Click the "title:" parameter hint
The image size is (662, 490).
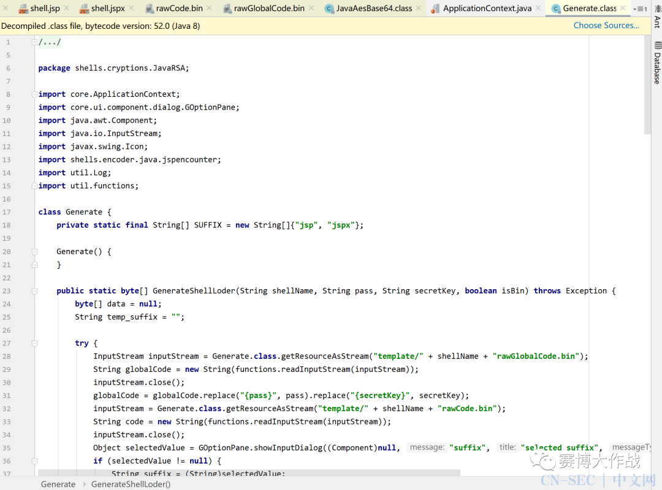coord(508,447)
